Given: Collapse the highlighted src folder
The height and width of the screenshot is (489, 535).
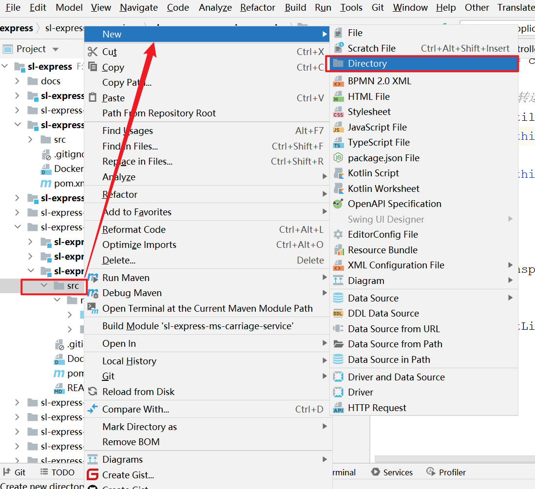Looking at the screenshot, I should [44, 285].
